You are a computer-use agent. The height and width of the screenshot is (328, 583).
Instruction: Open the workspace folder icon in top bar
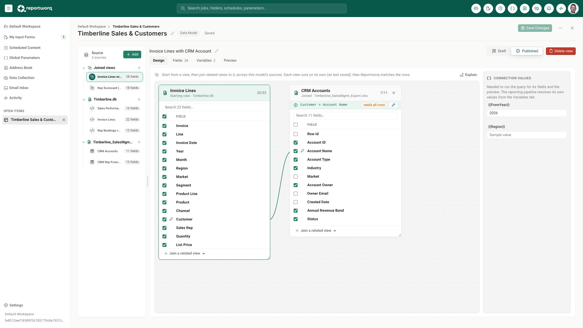pyautogui.click(x=476, y=9)
